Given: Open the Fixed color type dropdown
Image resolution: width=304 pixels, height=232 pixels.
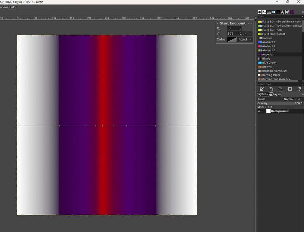Looking at the screenshot, I should pyautogui.click(x=245, y=40).
